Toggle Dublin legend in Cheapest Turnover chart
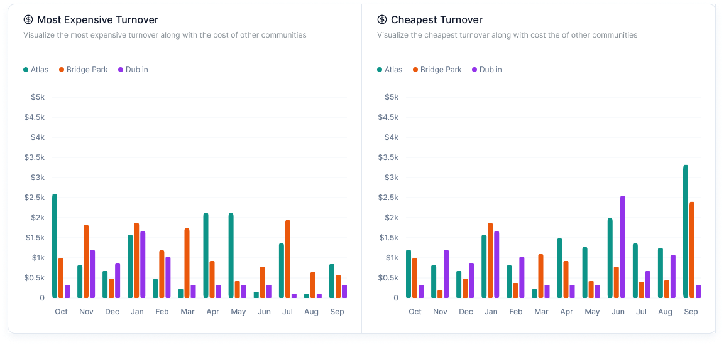Image resolution: width=724 pixels, height=345 pixels. click(x=486, y=70)
